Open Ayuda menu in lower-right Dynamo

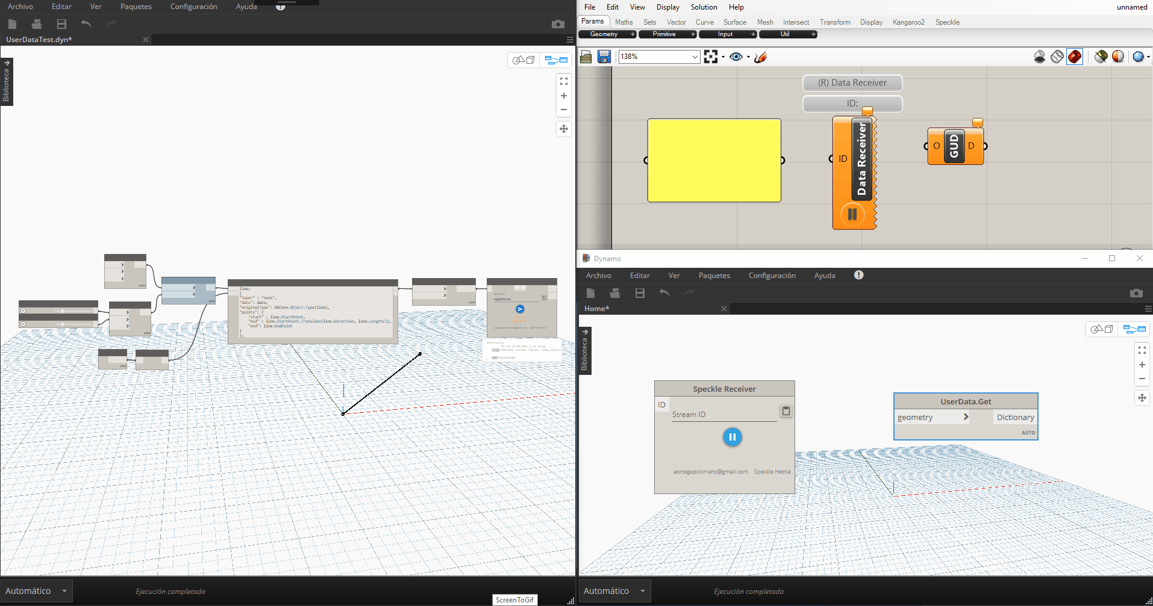(x=825, y=276)
